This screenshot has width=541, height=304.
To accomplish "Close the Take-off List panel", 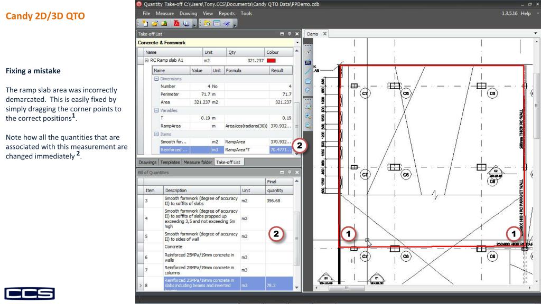I will point(297,34).
